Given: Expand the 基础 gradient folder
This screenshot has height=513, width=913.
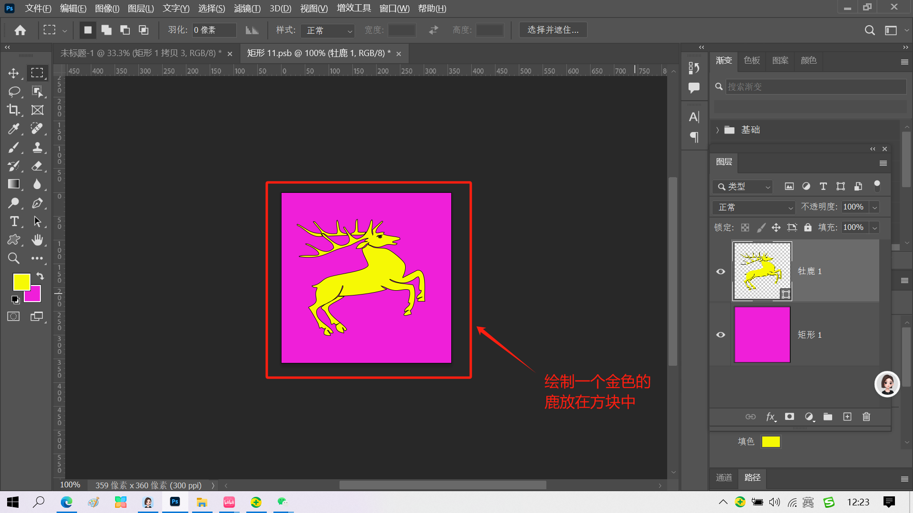Looking at the screenshot, I should coord(718,130).
